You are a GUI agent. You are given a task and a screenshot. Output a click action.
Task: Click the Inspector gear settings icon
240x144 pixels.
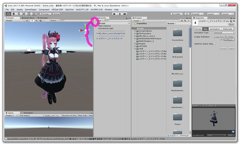234,21
